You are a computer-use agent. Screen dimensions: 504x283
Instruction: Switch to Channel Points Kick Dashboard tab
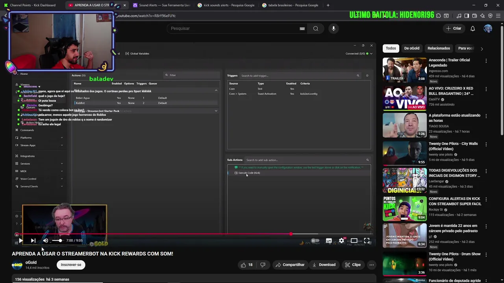[32, 5]
